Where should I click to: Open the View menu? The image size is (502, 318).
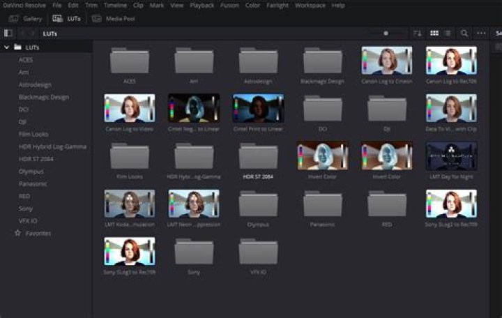pos(176,6)
